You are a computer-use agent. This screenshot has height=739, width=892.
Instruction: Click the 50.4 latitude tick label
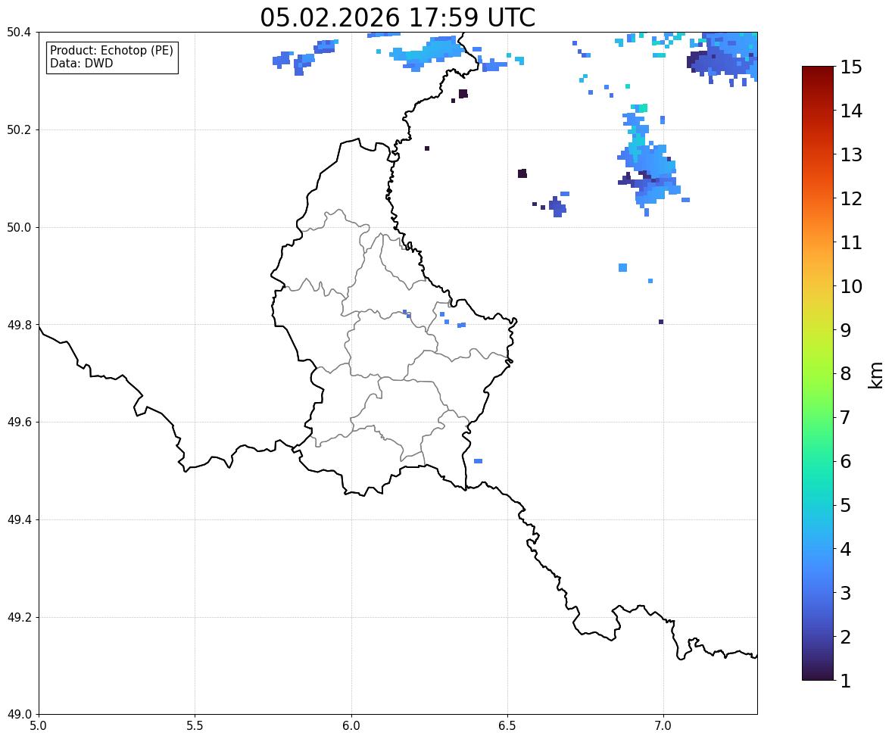point(18,33)
